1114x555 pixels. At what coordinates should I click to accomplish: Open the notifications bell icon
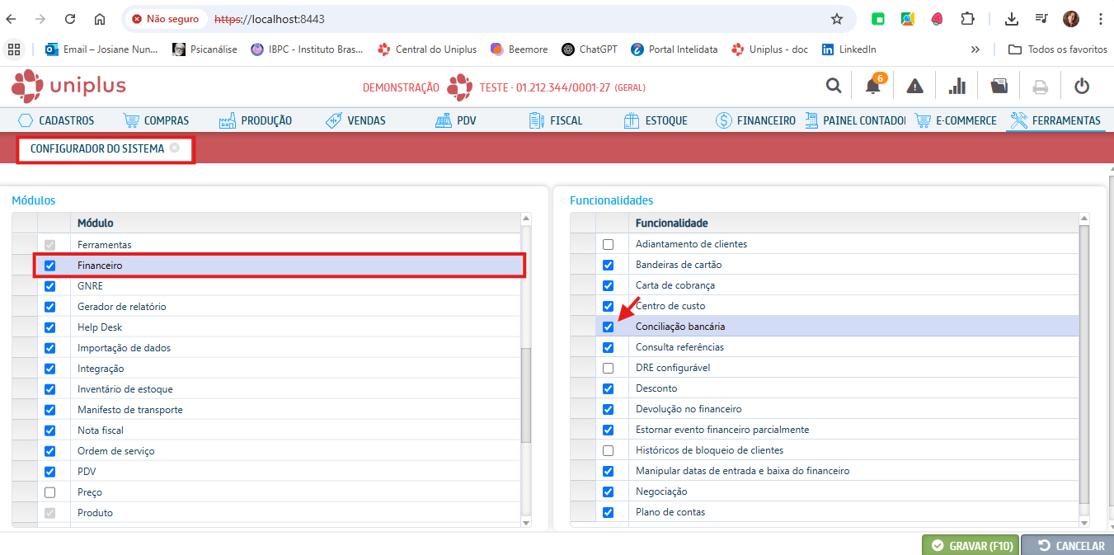(x=872, y=87)
